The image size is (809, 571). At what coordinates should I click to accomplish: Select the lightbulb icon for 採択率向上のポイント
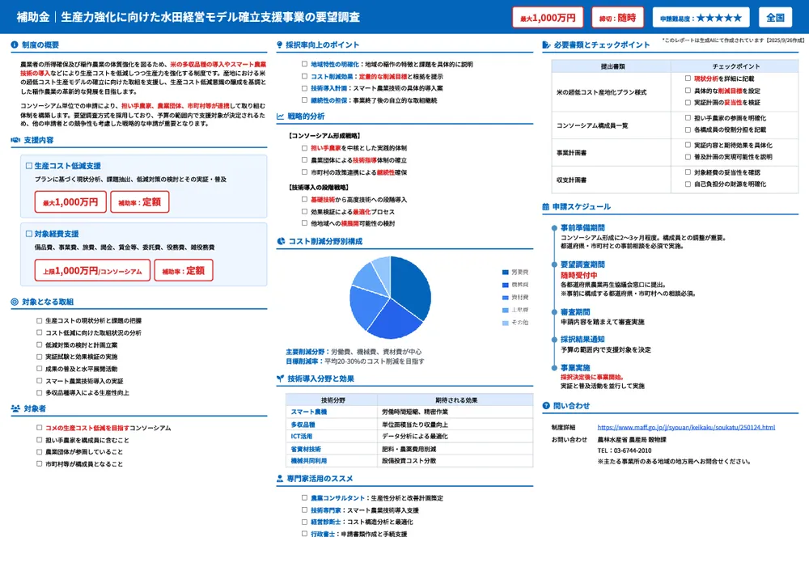278,45
